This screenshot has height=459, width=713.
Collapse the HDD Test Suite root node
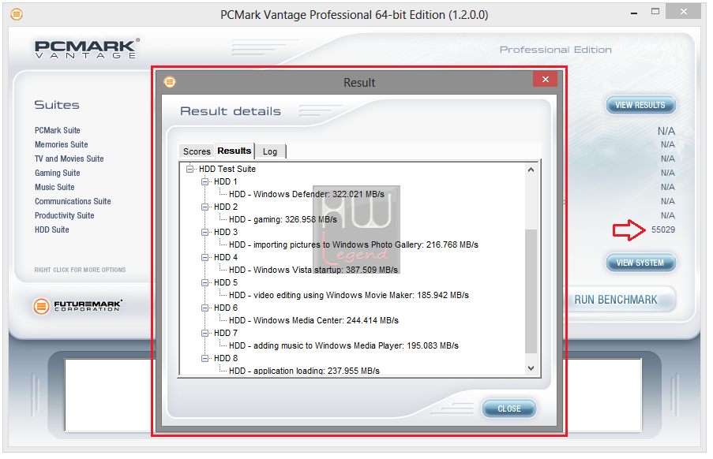(190, 169)
